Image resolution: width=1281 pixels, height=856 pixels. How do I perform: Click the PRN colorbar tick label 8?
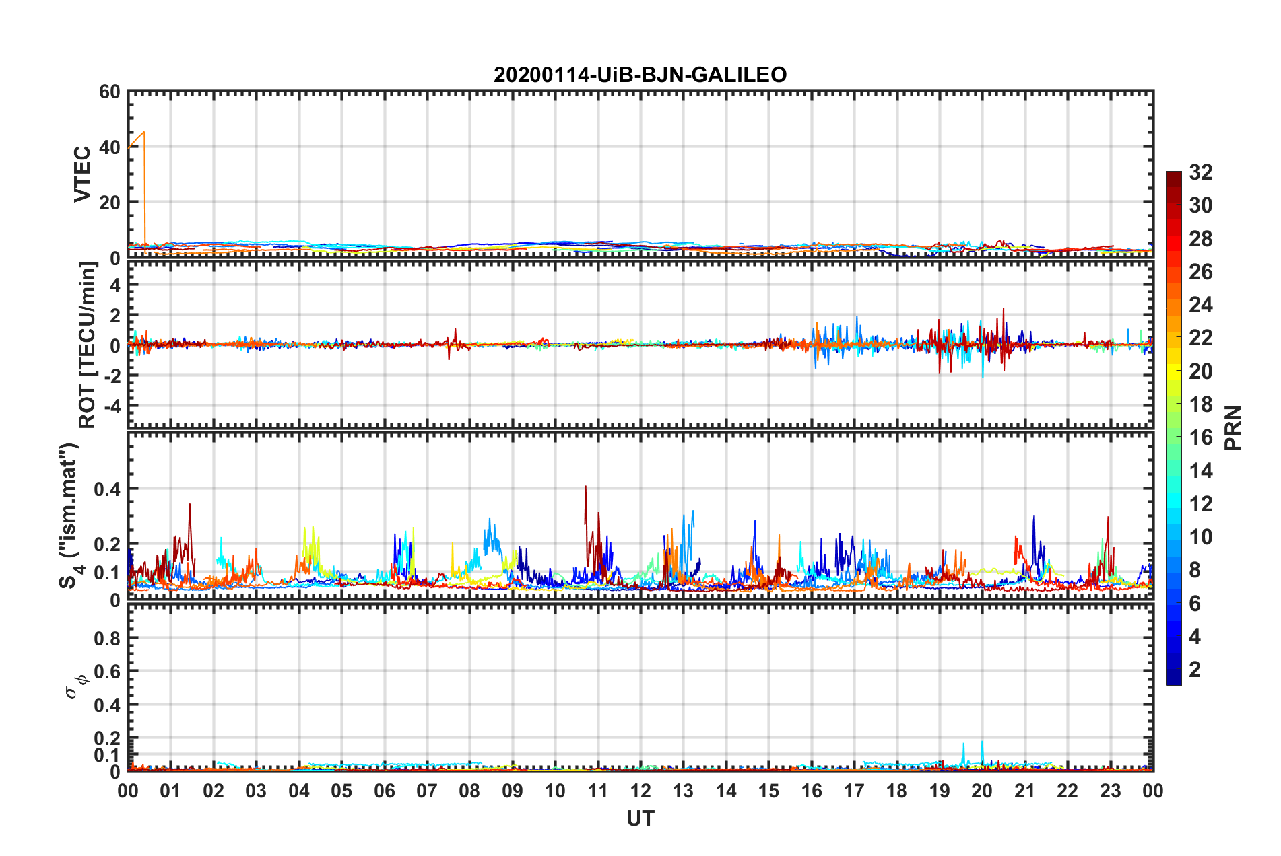[x=1195, y=570]
